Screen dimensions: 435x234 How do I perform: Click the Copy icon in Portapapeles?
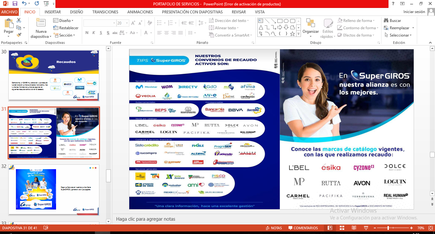(19, 28)
